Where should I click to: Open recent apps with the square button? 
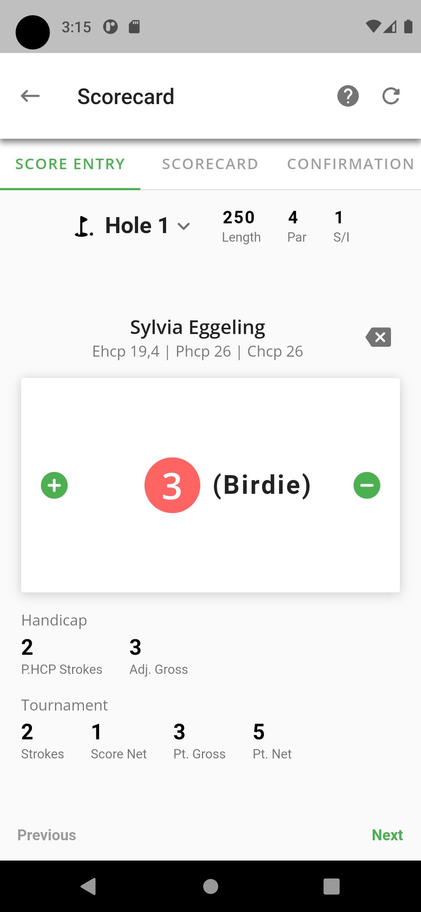(332, 886)
